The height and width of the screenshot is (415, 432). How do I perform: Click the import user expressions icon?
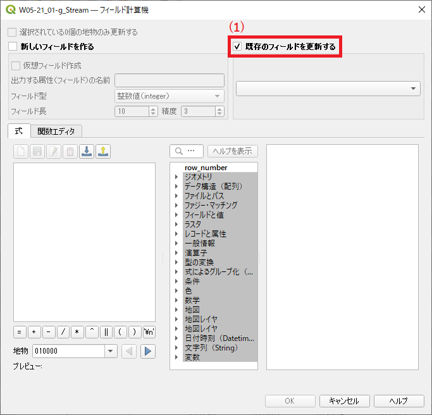(x=87, y=151)
